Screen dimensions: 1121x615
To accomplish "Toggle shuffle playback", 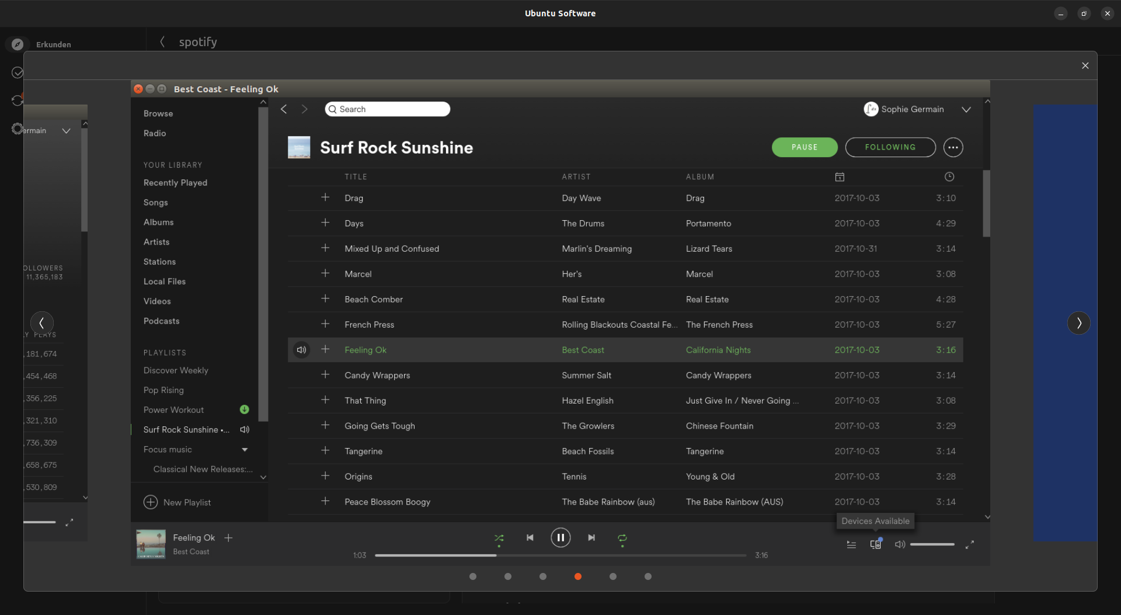I will 499,538.
